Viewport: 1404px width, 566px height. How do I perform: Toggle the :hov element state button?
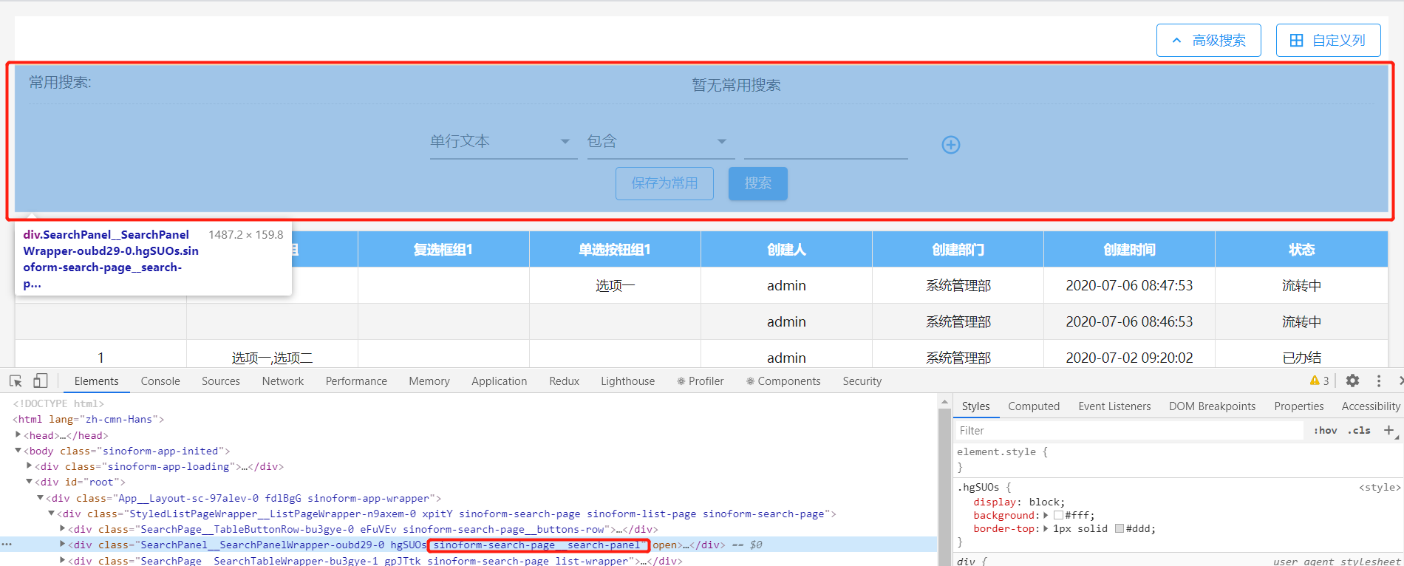coord(1325,431)
